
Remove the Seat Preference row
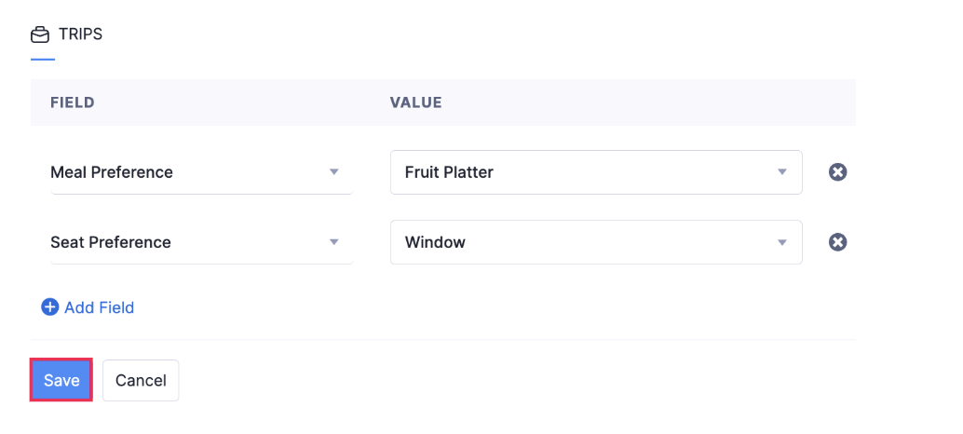(x=837, y=242)
